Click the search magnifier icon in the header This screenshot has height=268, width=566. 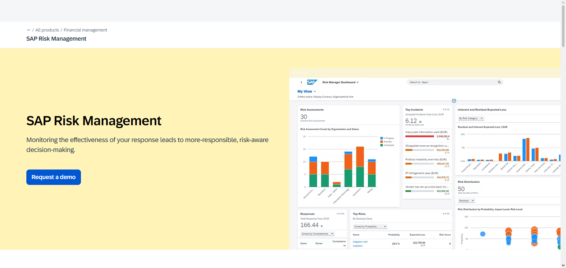[x=499, y=82]
